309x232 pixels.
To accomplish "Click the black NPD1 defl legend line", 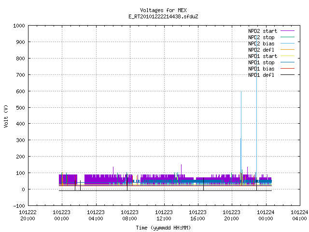I will click(x=287, y=75).
